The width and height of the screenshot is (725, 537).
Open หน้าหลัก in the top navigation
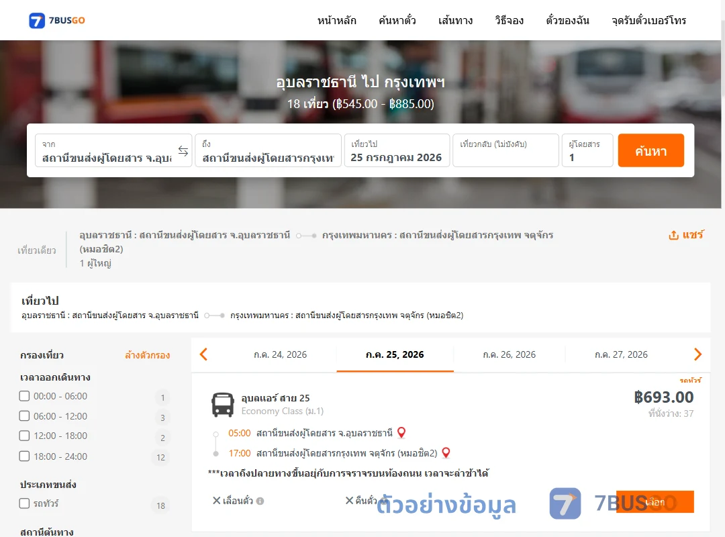(336, 20)
